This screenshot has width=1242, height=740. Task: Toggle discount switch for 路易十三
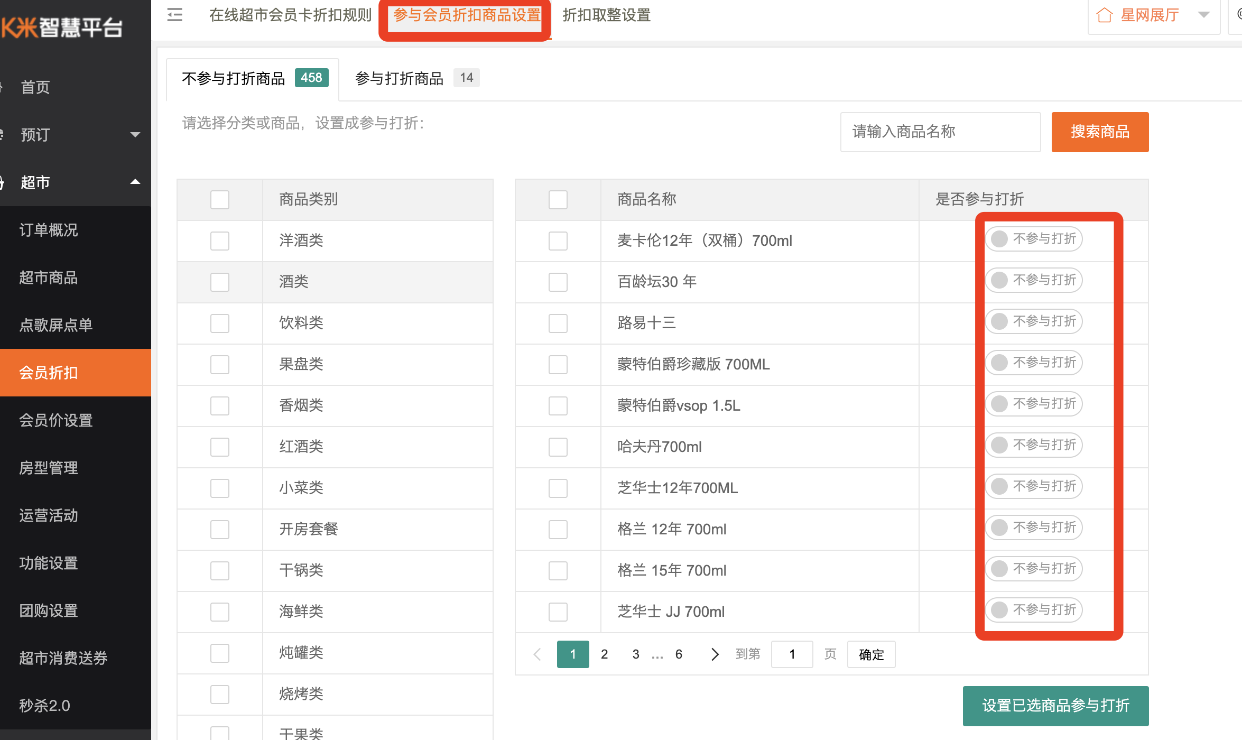click(x=1034, y=321)
